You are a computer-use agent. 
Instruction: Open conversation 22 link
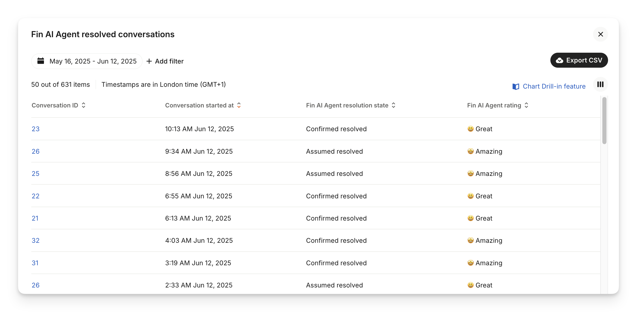click(36, 196)
